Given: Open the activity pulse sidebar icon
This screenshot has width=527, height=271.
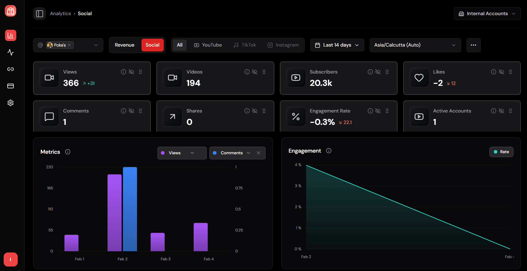Looking at the screenshot, I should (11, 52).
